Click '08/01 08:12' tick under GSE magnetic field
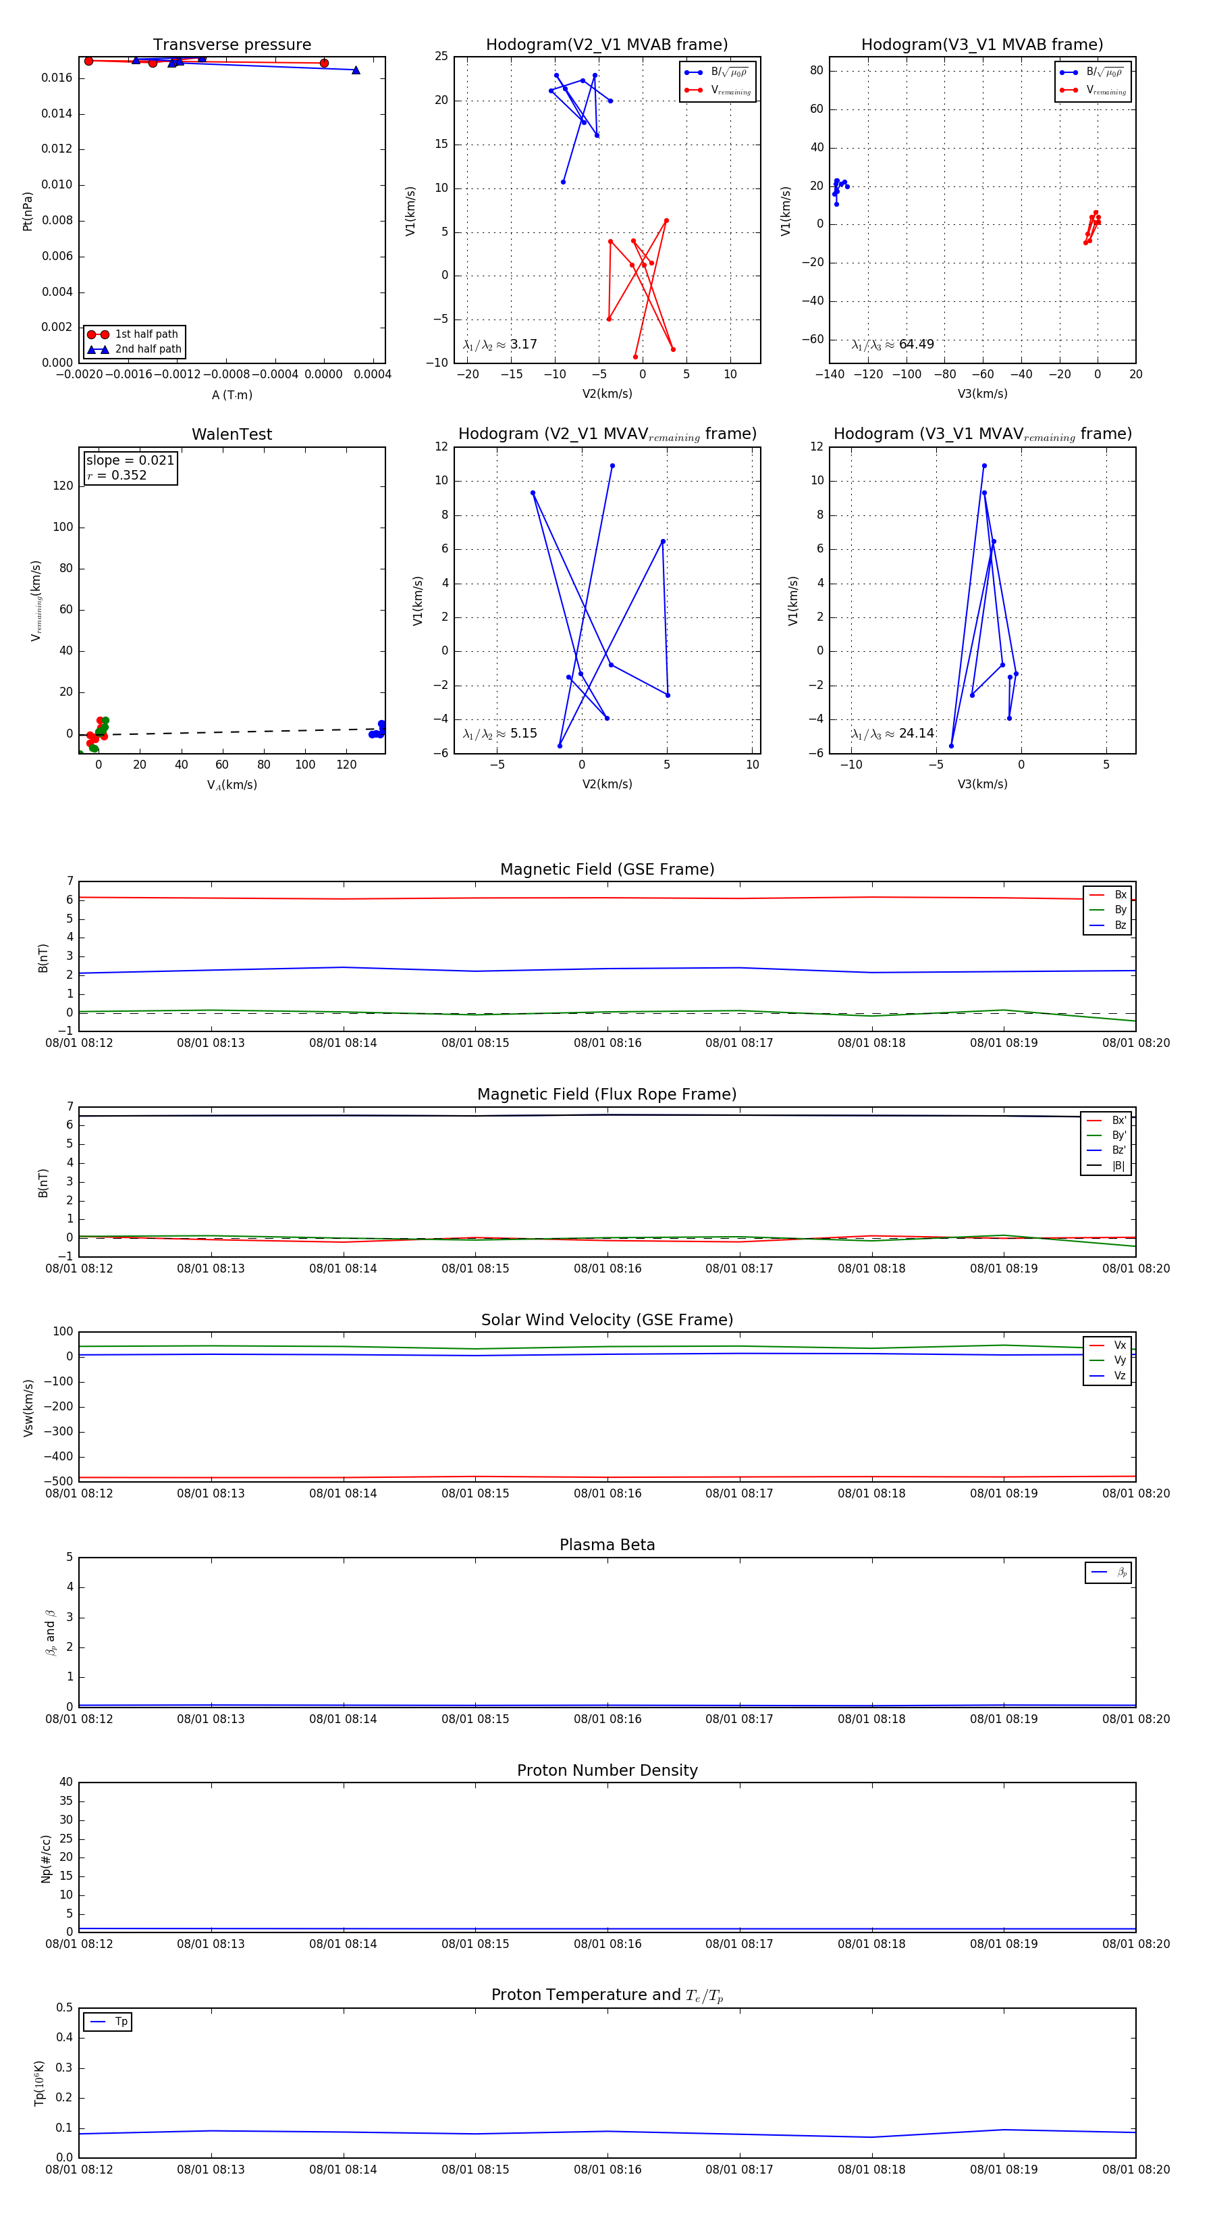Image resolution: width=1215 pixels, height=2229 pixels. pyautogui.click(x=79, y=1043)
